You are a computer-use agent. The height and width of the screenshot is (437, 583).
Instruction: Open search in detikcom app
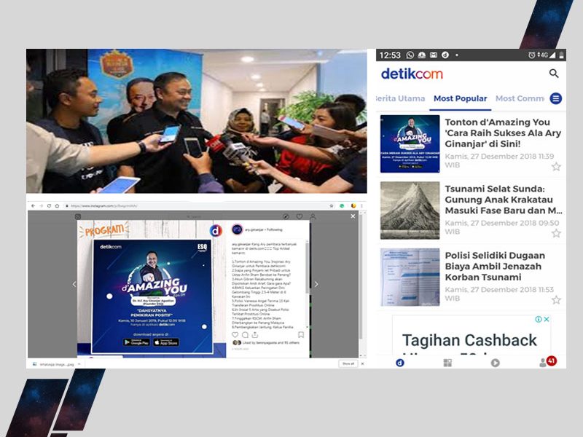554,74
